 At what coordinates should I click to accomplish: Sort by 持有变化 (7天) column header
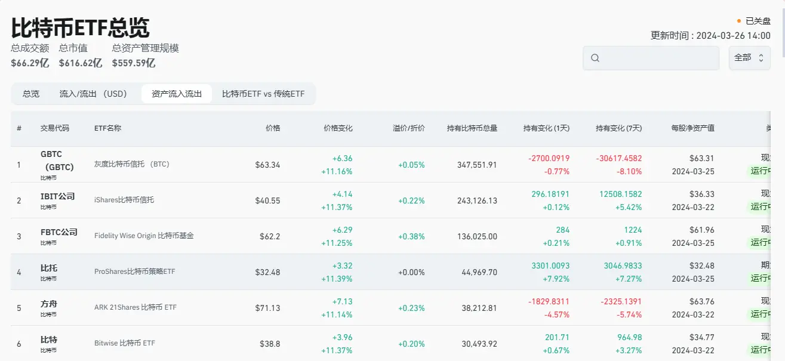click(619, 128)
